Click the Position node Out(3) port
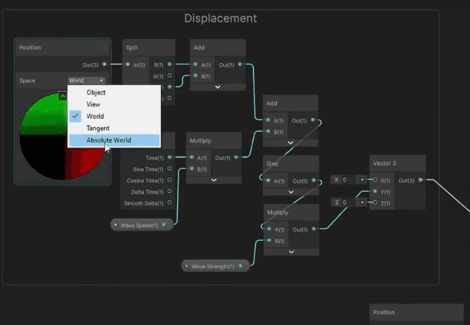 [104, 64]
